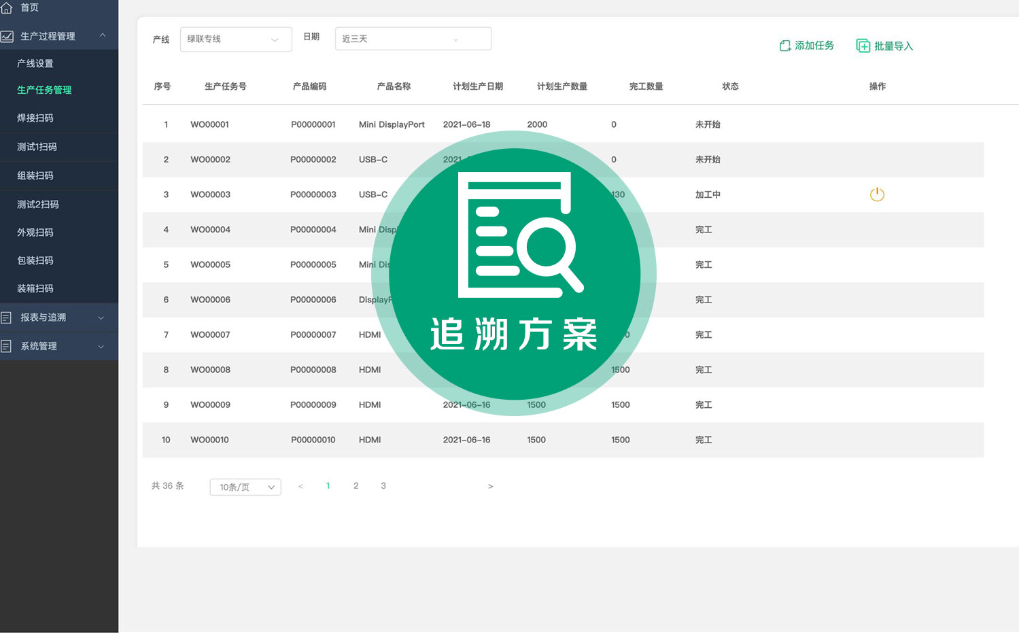Image resolution: width=1019 pixels, height=637 pixels.
Task: Click the next page arrow in pagination
Action: click(490, 486)
